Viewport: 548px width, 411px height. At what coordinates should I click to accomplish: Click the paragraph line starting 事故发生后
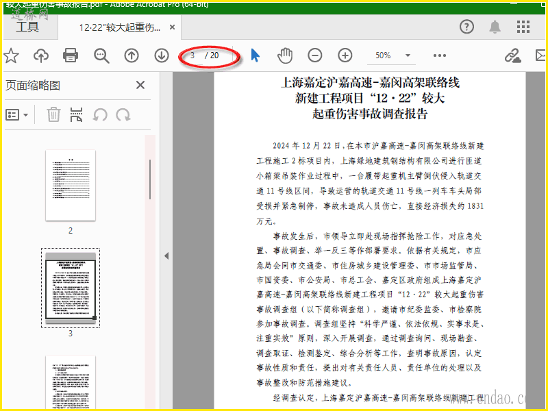(x=377, y=236)
